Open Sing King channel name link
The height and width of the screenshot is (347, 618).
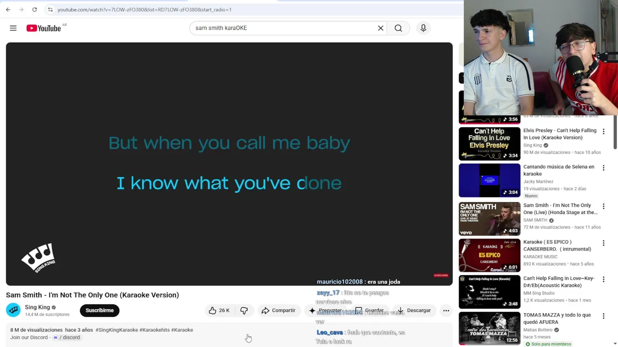pos(37,307)
